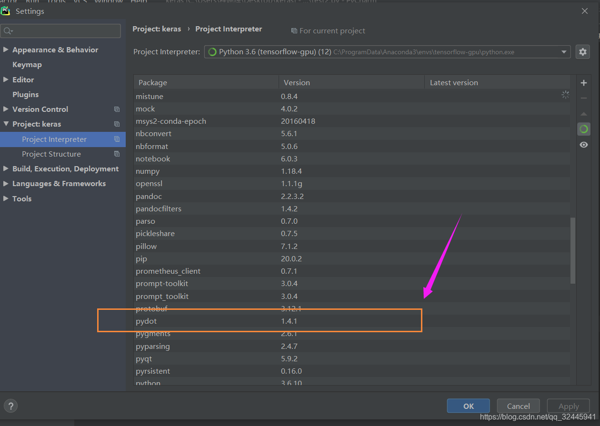This screenshot has height=426, width=600.
Task: Select the msys2-conda-epoch package row
Action: click(352, 121)
